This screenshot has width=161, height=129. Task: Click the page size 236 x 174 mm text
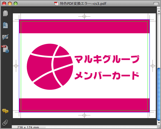pos(28,127)
